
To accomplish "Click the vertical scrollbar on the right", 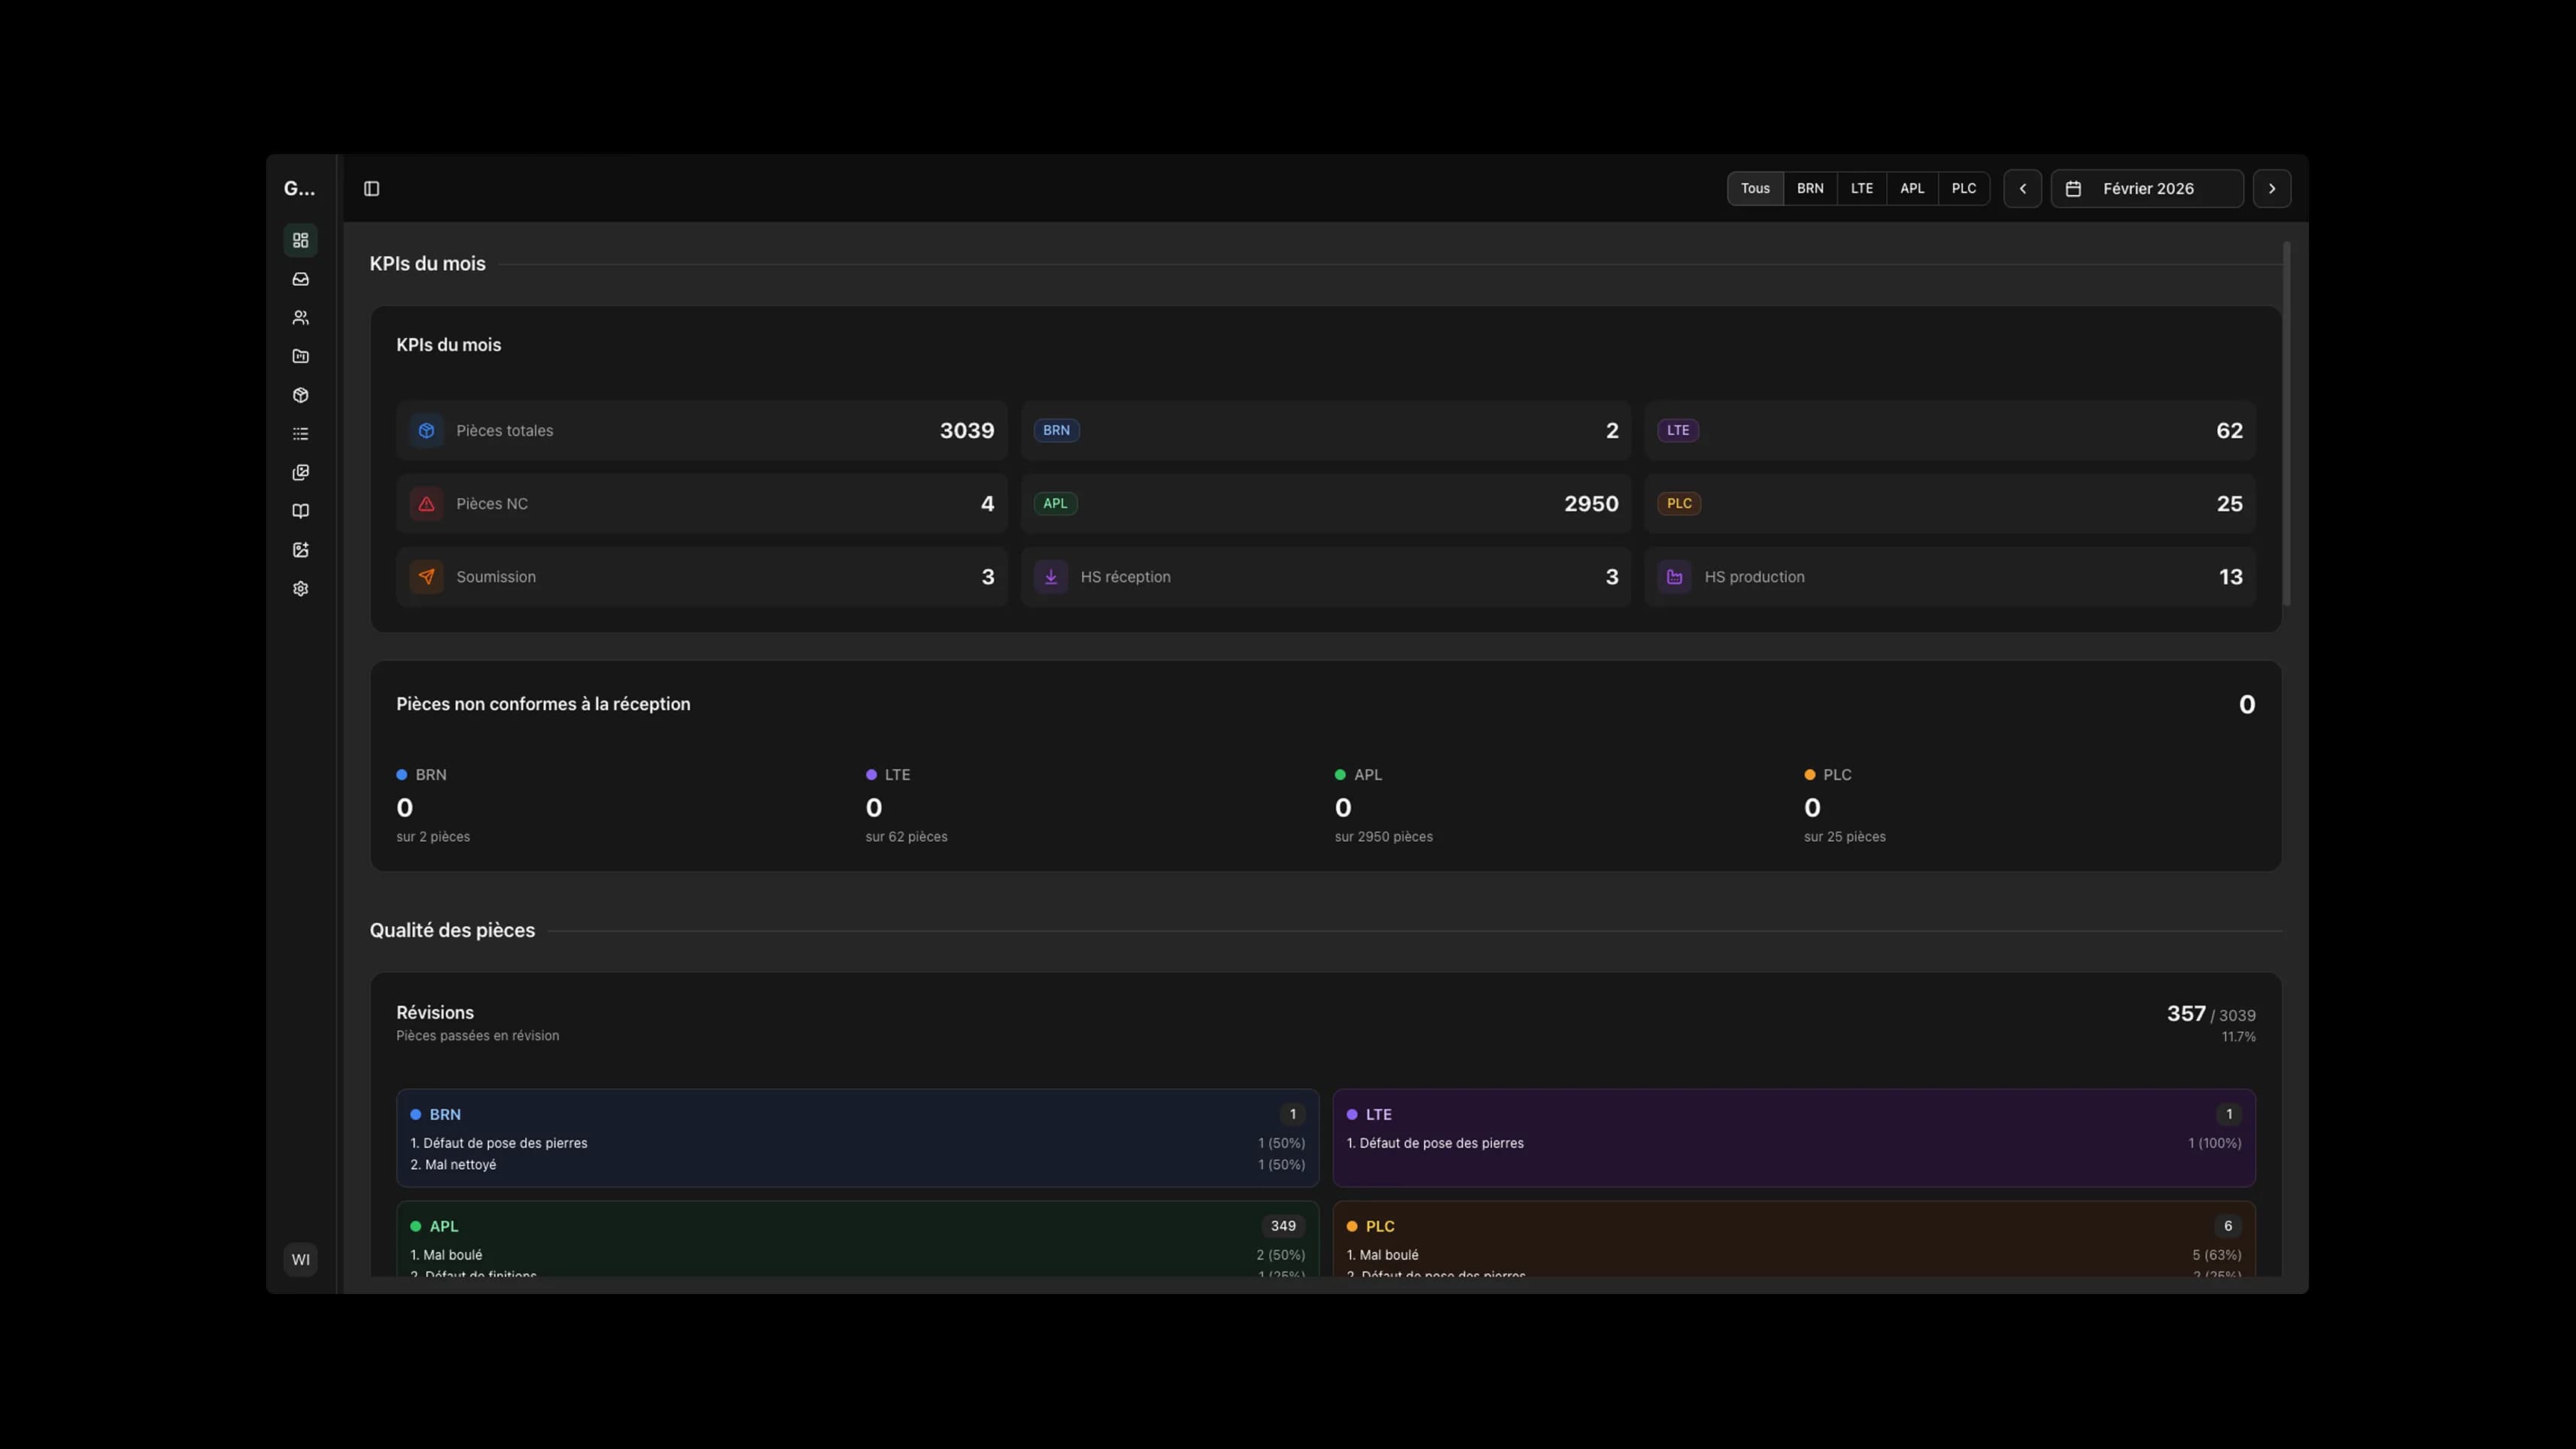I will (x=2286, y=423).
